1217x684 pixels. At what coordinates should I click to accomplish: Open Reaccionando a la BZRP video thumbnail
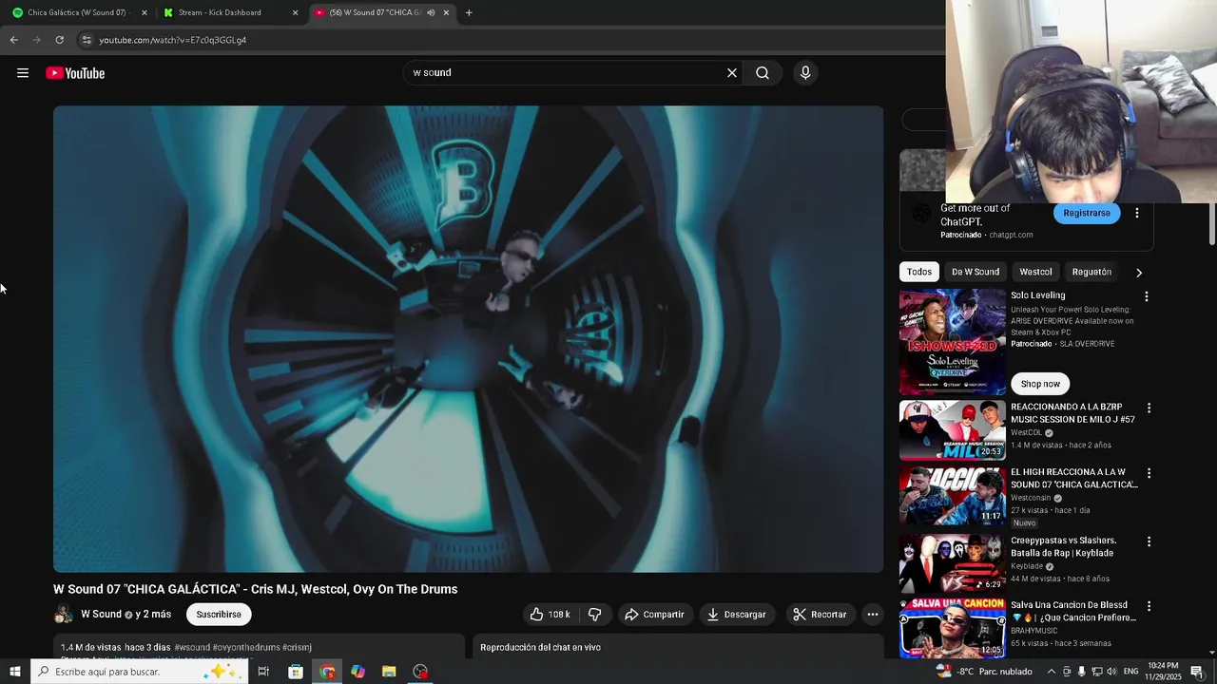953,430
